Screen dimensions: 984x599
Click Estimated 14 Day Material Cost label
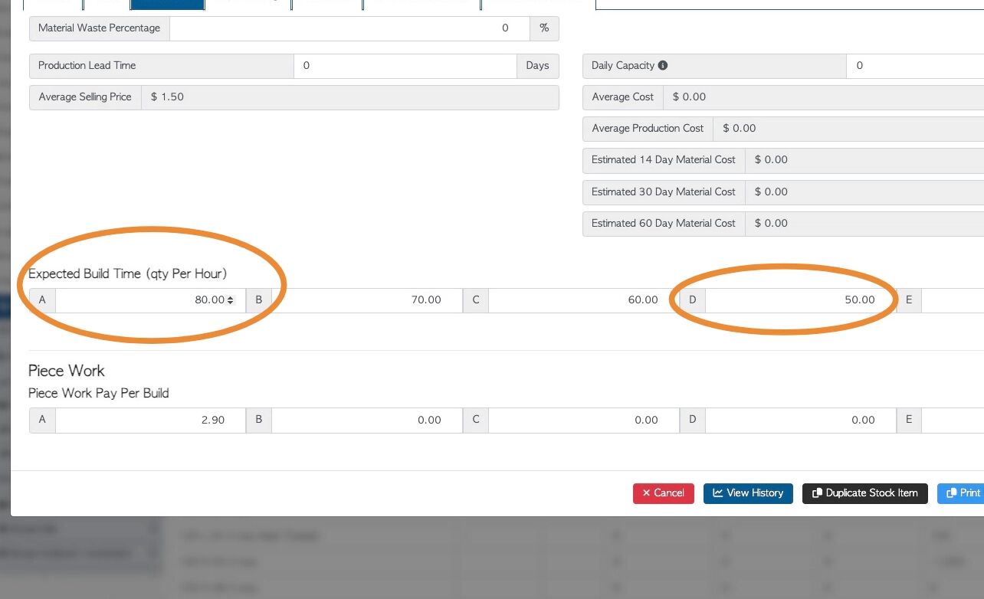tap(664, 160)
